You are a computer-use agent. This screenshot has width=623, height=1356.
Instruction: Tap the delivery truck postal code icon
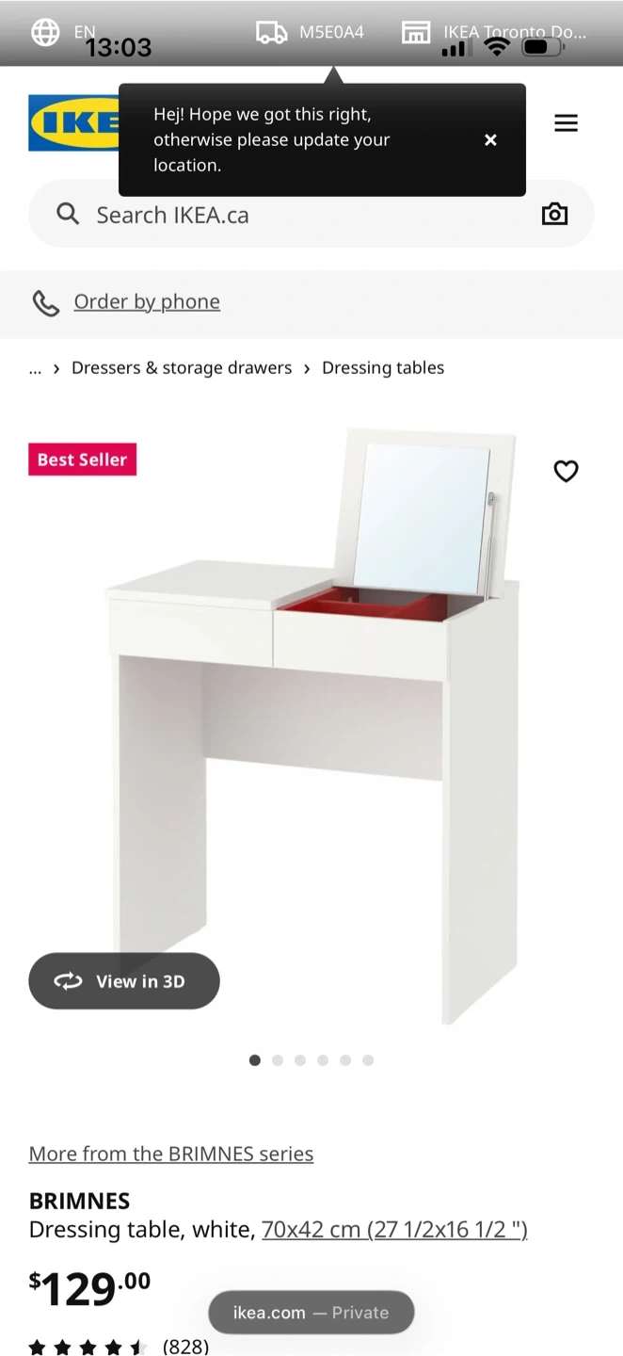click(272, 32)
